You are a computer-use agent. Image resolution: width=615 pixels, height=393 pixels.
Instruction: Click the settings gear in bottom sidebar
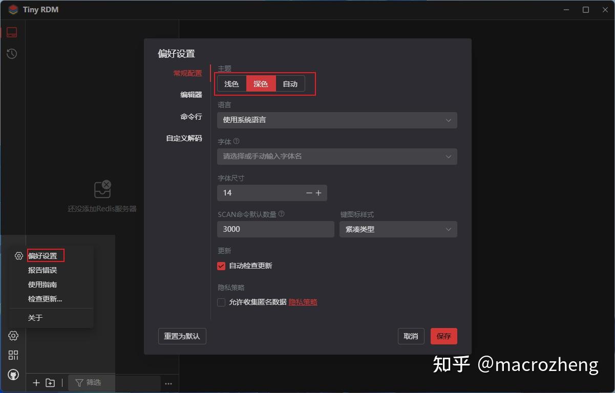pos(13,336)
